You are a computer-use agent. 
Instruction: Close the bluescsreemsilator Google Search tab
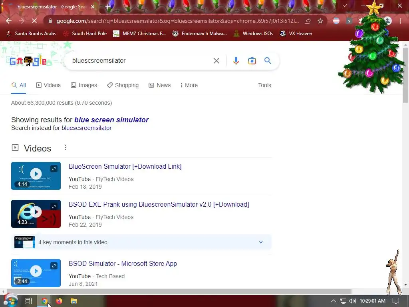click(93, 7)
